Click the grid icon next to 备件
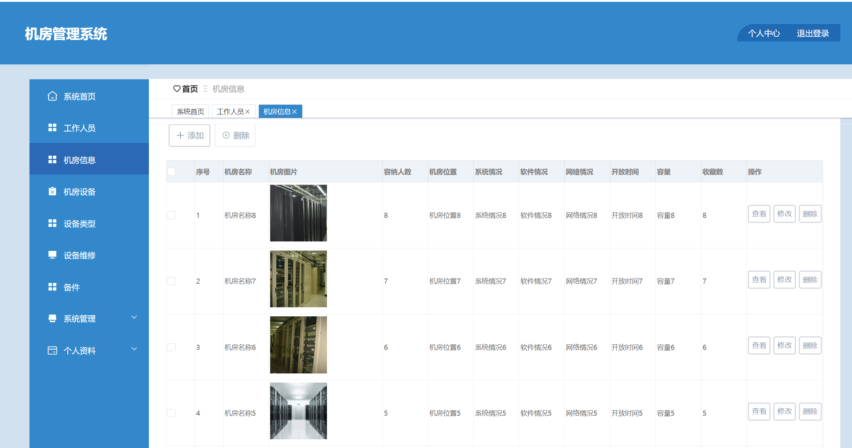Viewport: 852px width, 448px height. point(52,287)
